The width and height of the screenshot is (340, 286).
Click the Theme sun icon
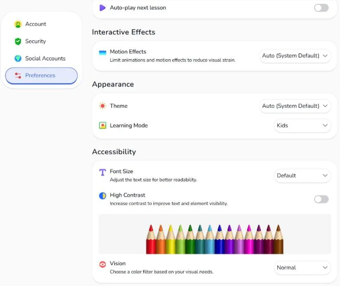[102, 106]
